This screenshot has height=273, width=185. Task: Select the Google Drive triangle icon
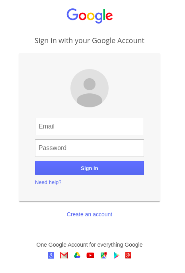click(77, 255)
